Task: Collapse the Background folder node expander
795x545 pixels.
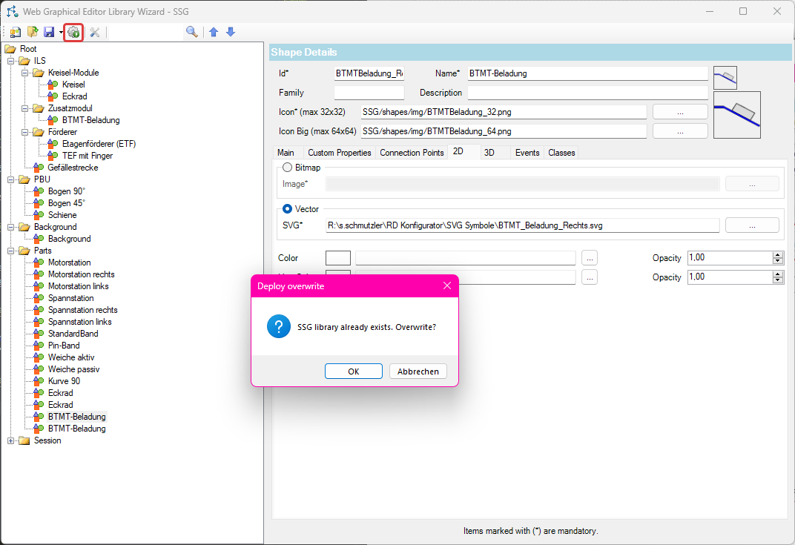Action: point(10,227)
